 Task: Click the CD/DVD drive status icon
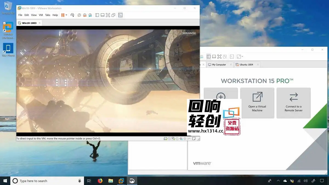coord(169,139)
